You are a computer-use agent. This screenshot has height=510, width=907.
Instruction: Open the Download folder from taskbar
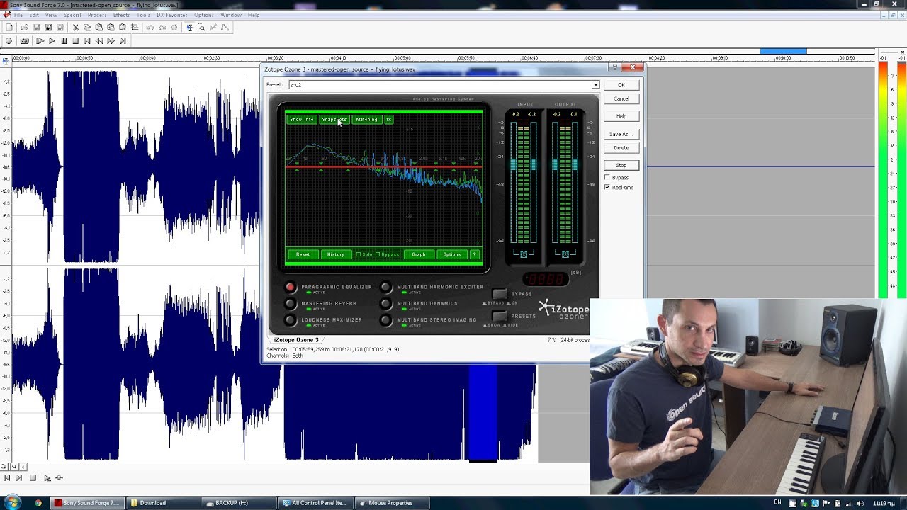pos(163,503)
